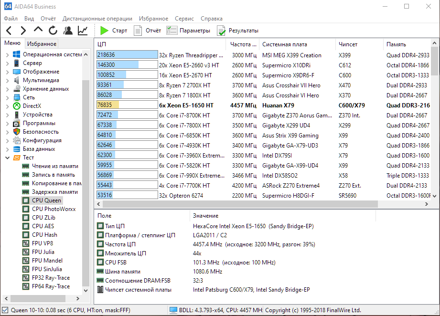Image resolution: width=440 pixels, height=316 pixels.
Task: Select the База данных icon
Action: point(17,149)
